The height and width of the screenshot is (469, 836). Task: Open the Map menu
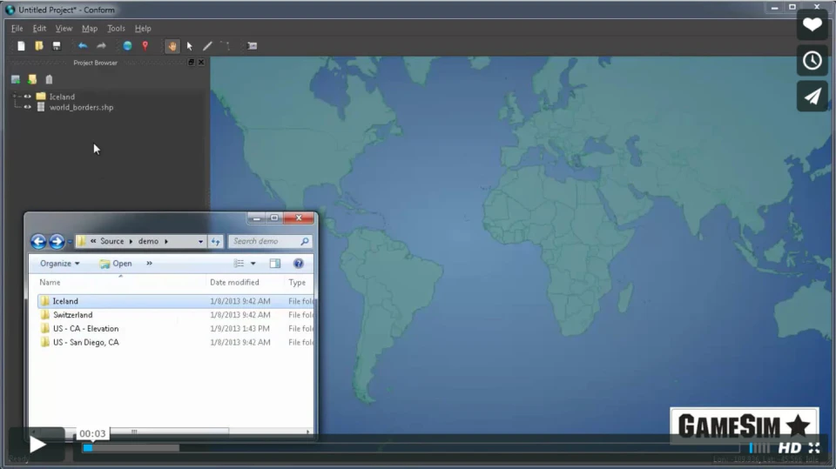tap(90, 28)
